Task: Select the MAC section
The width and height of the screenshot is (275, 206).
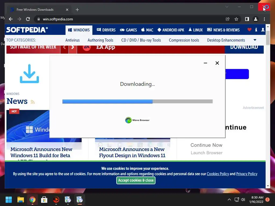Action: click(147, 30)
